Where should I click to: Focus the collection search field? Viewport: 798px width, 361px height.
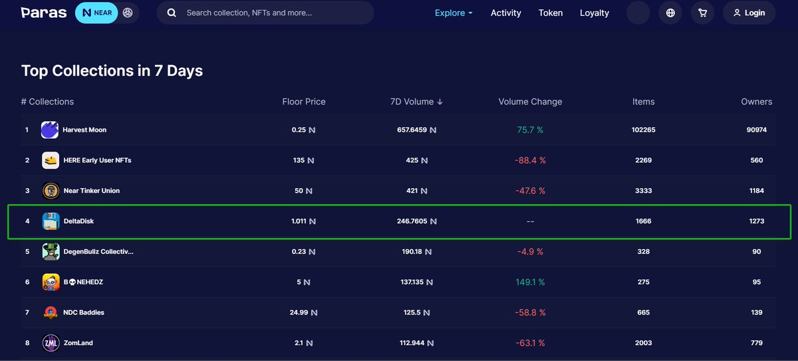265,13
